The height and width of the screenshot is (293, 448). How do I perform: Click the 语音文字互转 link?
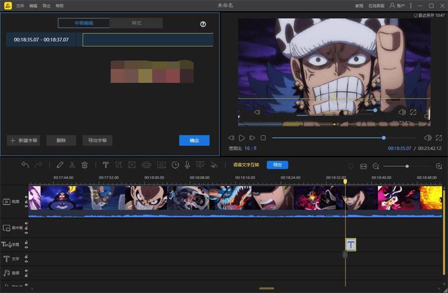(246, 165)
